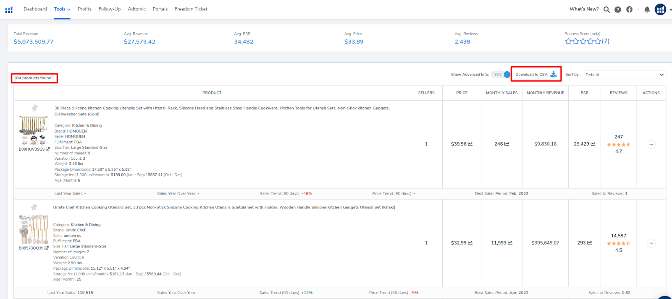Click the Umite Chef utensil set thumbnail
672x299 pixels.
click(x=34, y=229)
